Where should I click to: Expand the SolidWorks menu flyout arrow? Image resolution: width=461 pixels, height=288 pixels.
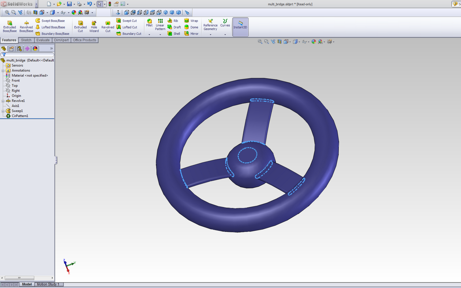tap(37, 4)
